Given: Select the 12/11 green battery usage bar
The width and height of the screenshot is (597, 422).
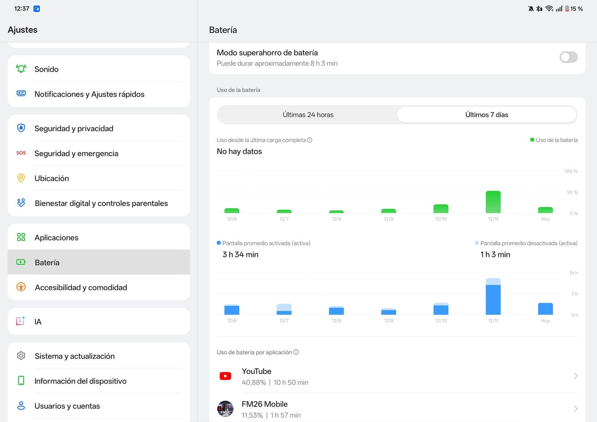Looking at the screenshot, I should pos(493,202).
